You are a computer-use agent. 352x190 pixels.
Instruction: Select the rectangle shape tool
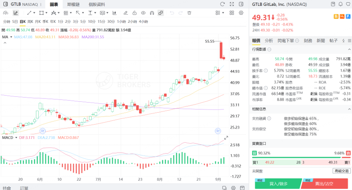(x=42, y=13)
